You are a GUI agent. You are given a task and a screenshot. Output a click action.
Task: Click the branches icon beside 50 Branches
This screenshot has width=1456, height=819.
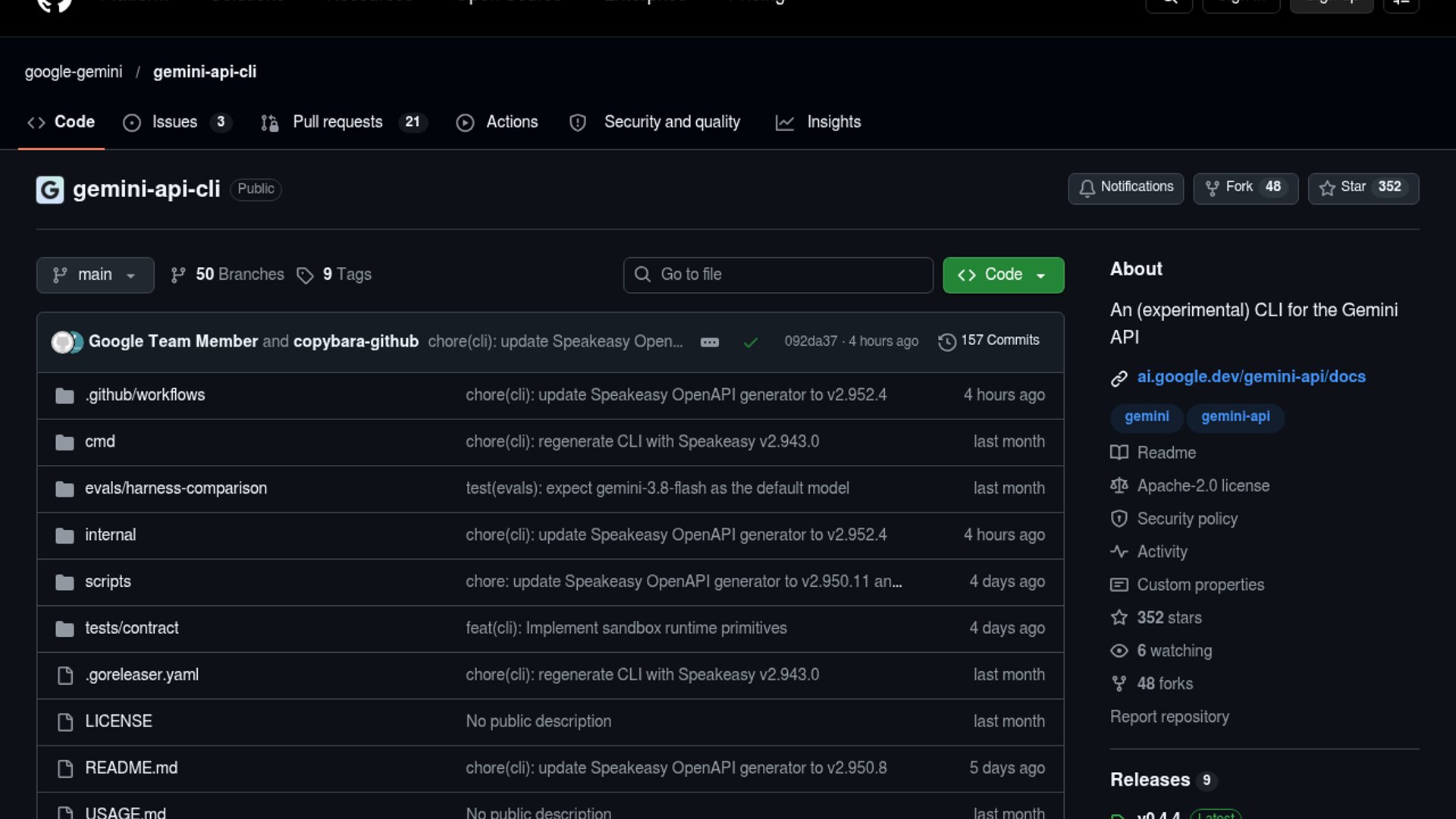pos(178,275)
